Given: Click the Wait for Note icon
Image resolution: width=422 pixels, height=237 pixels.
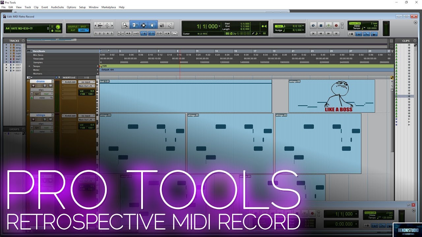Looking at the screenshot, I should 351,33.
